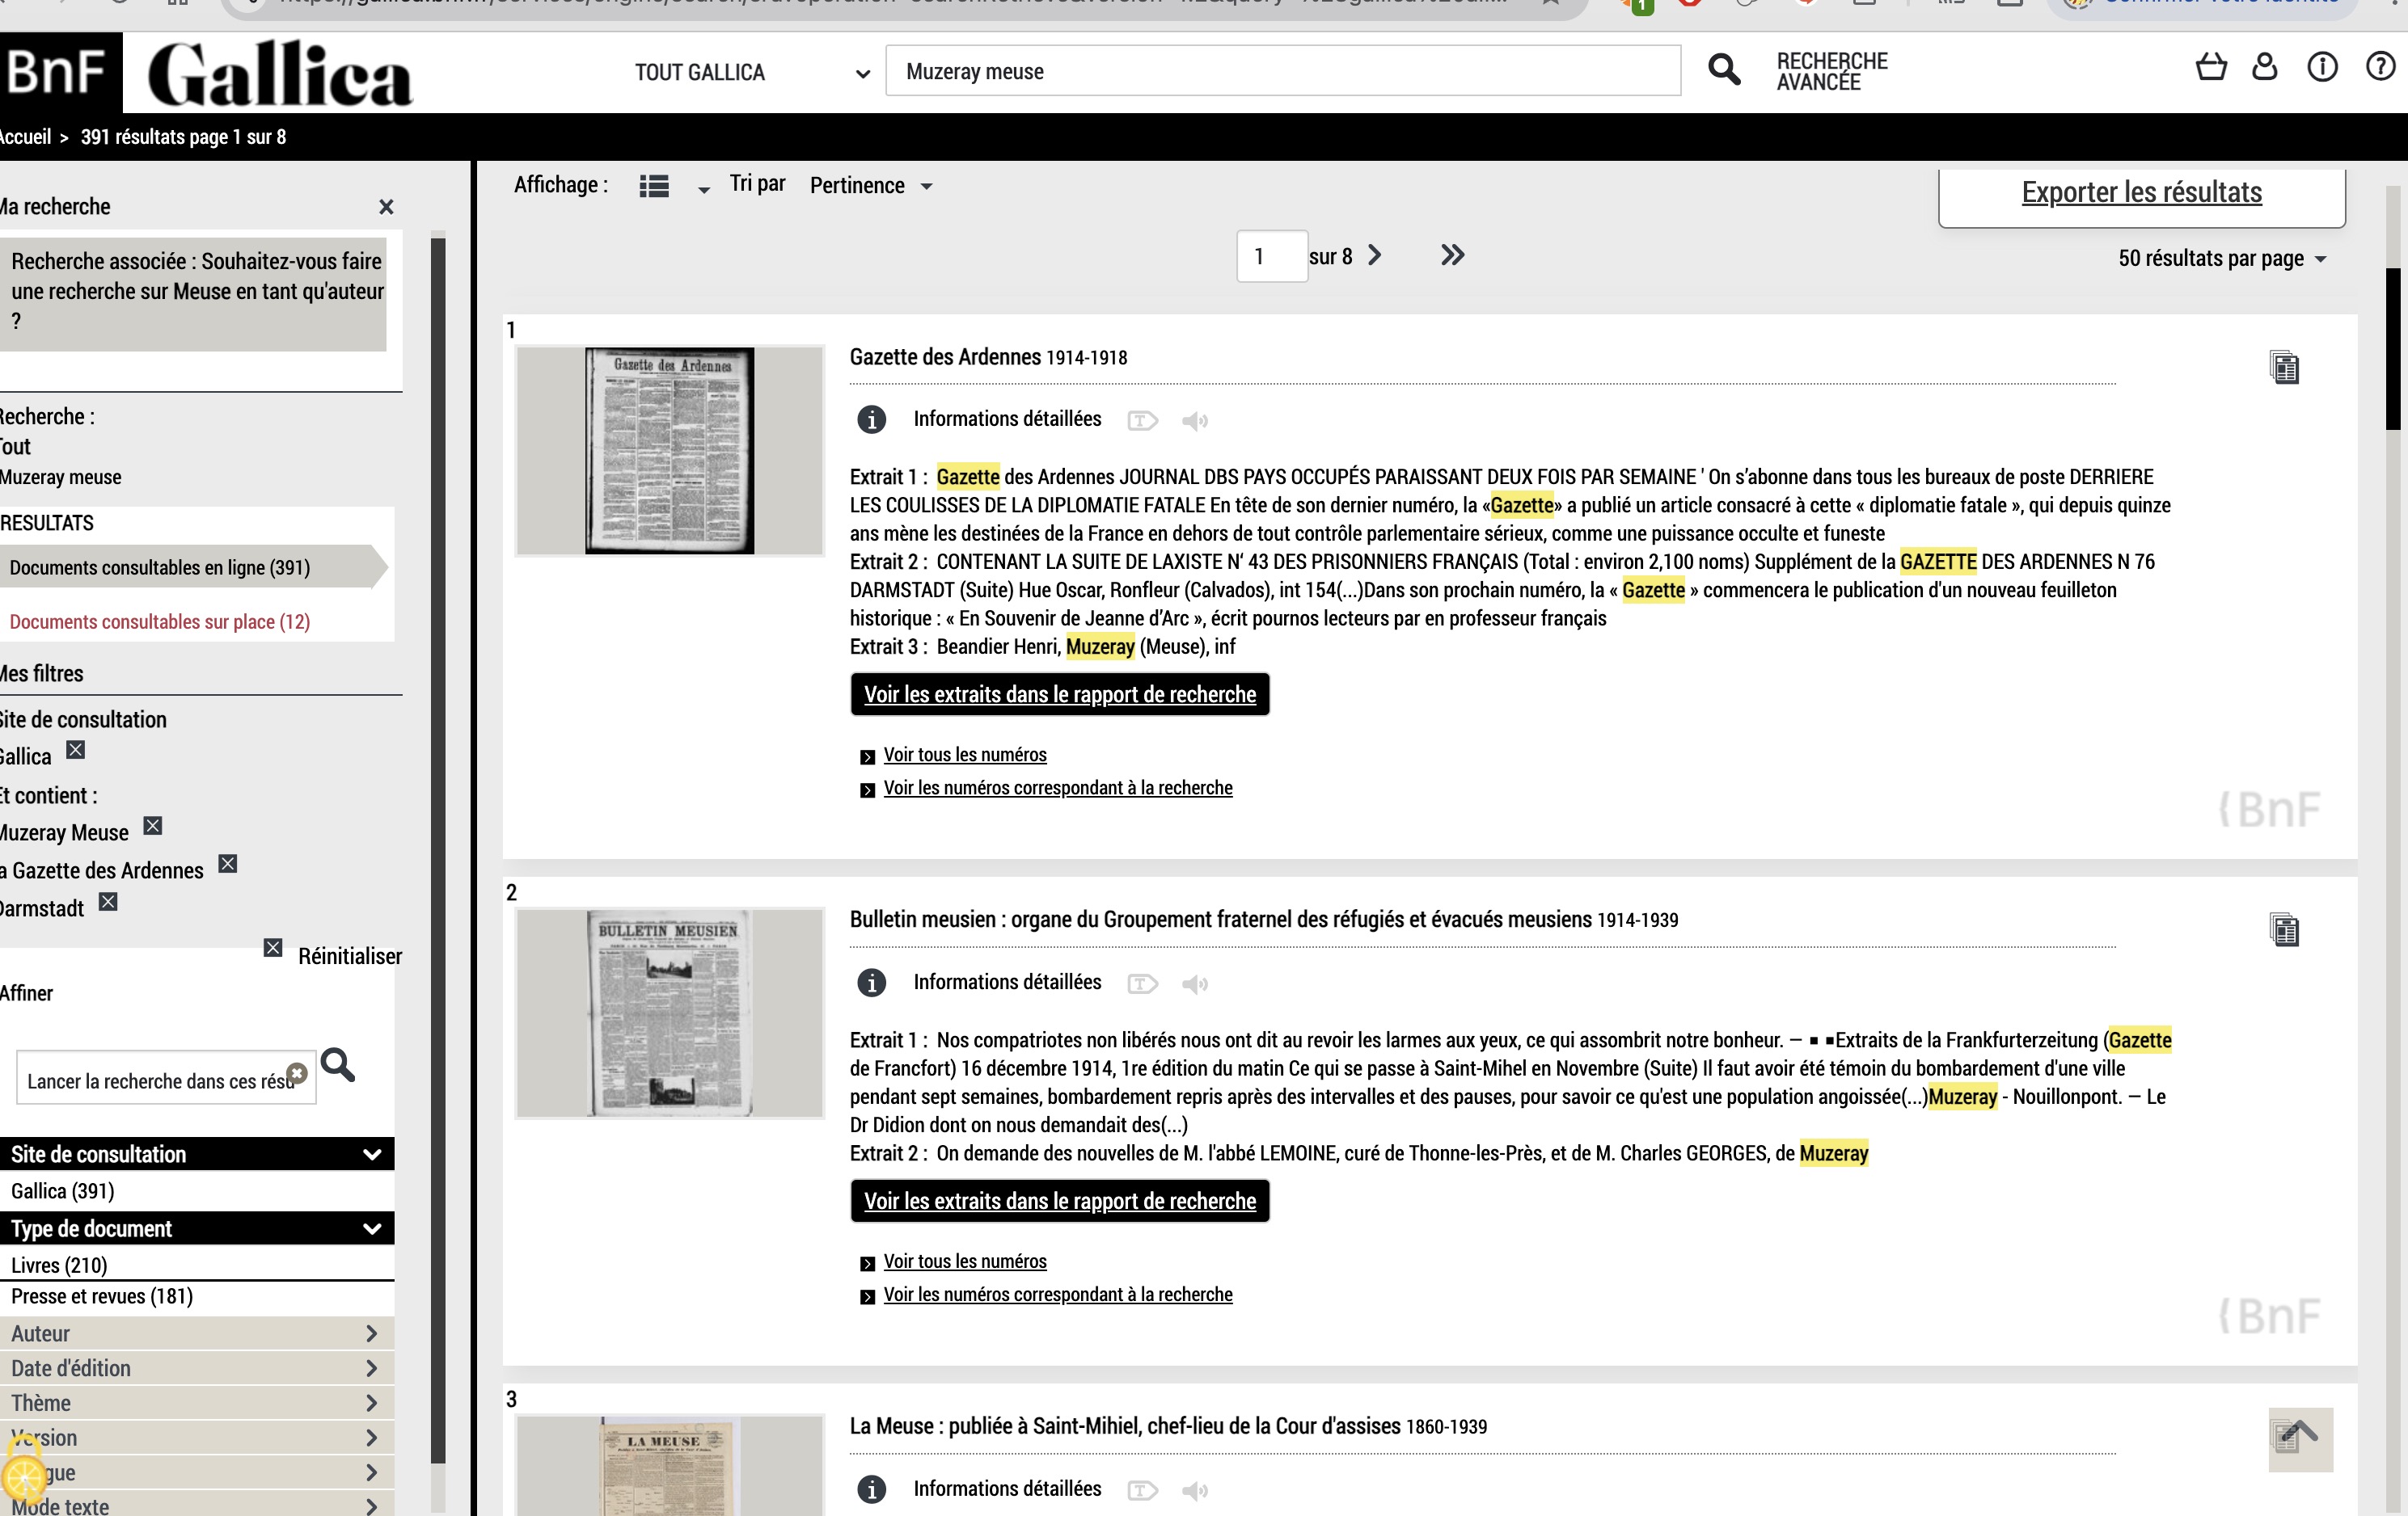Click Exporter les résultats button

pos(2140,193)
